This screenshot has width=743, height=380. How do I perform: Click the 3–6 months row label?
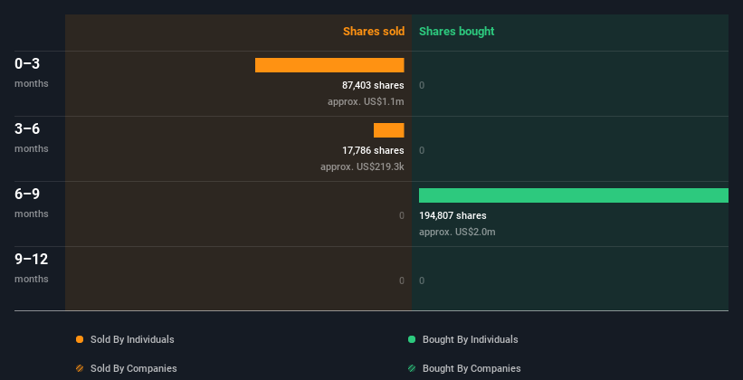[32, 138]
